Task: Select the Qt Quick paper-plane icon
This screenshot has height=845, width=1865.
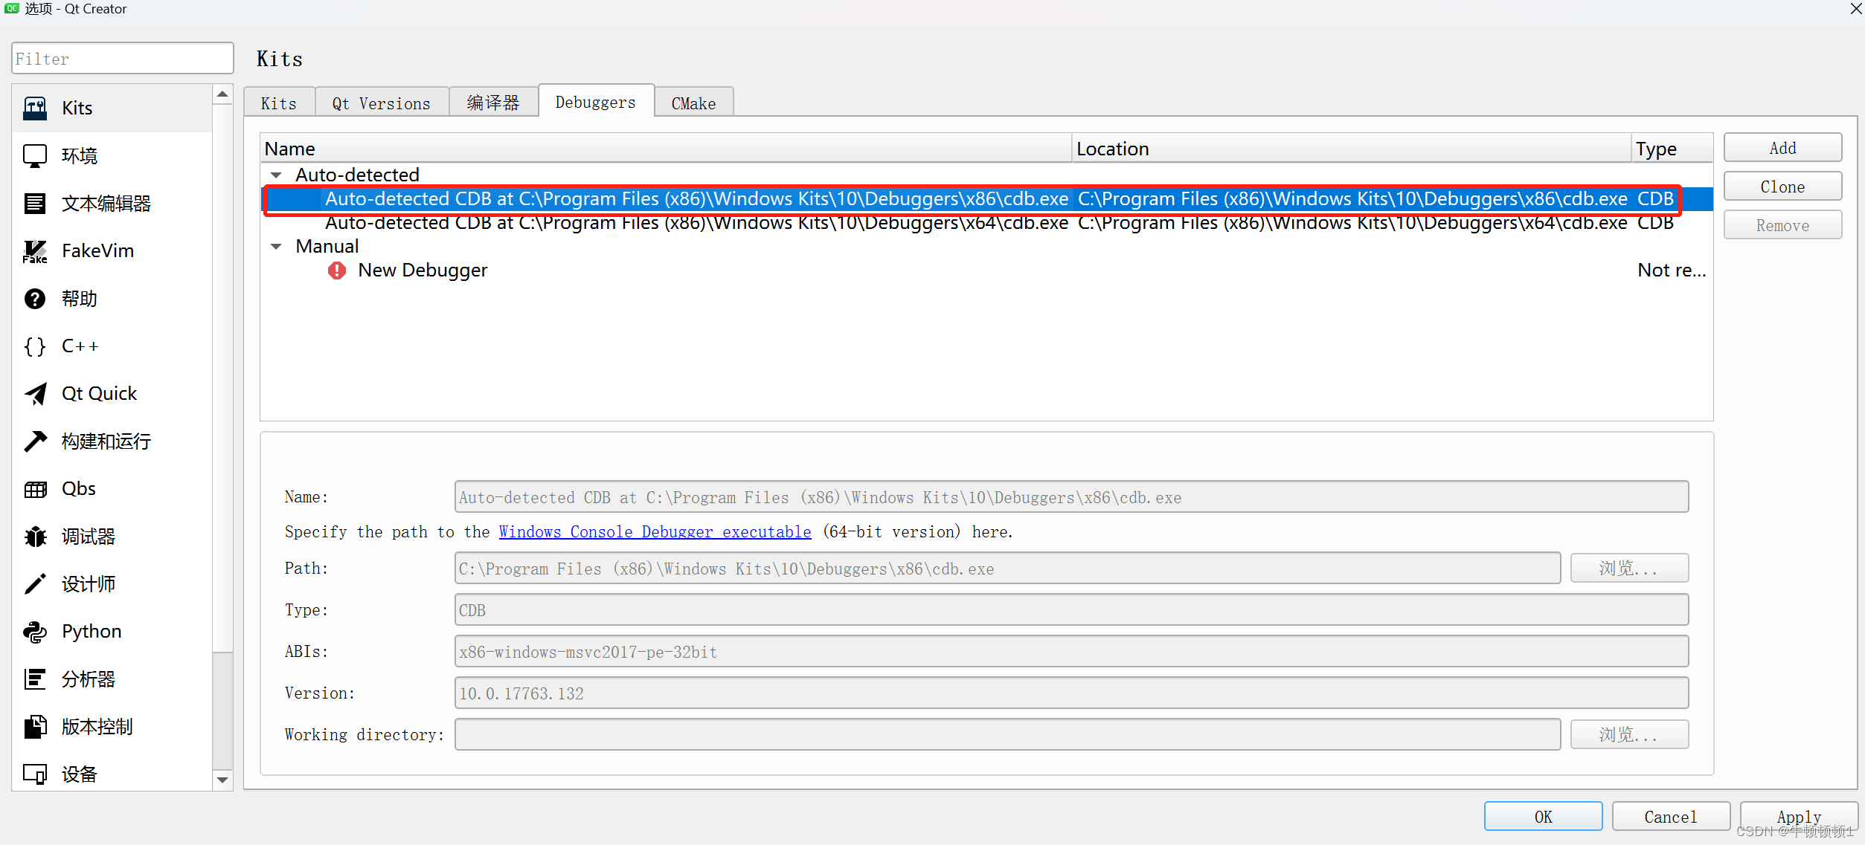Action: point(35,394)
